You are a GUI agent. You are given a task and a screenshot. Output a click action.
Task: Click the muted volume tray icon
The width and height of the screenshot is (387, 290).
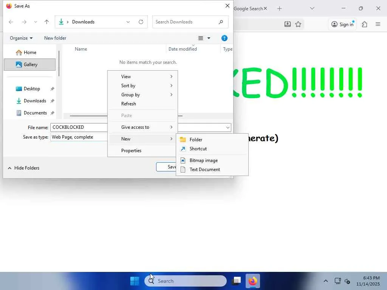[x=347, y=281]
